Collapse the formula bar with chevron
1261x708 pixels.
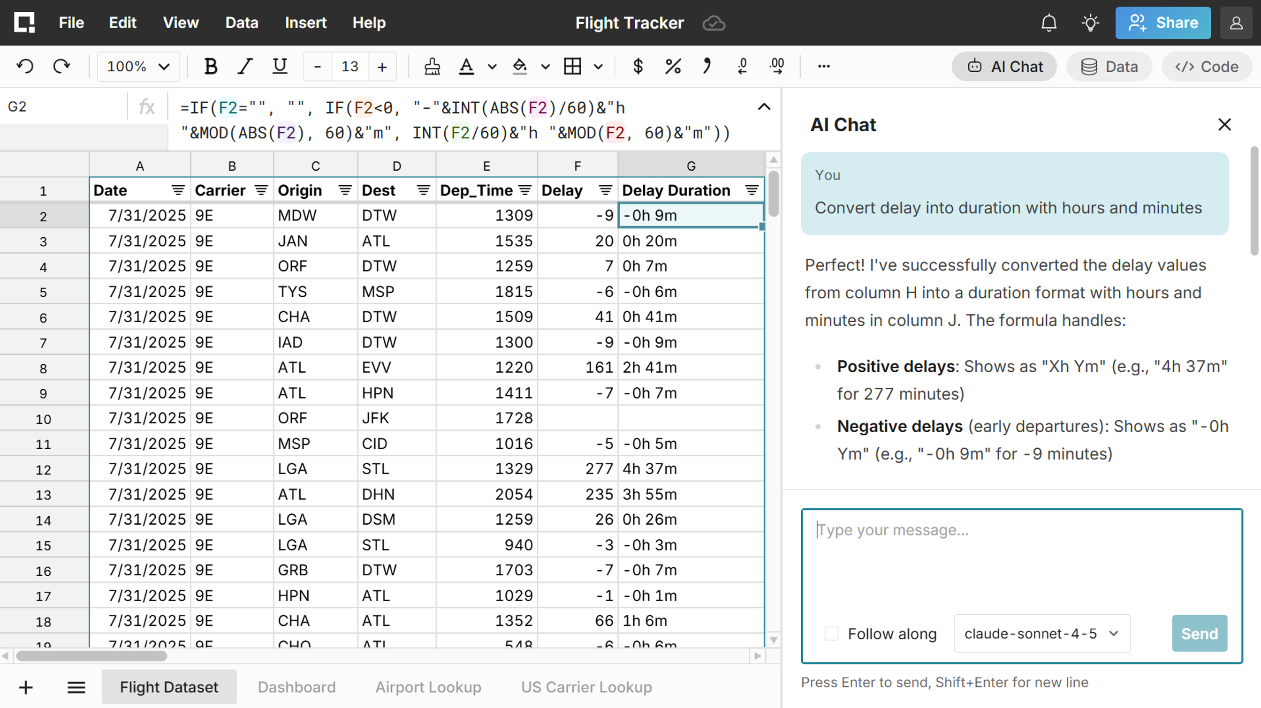(x=764, y=106)
